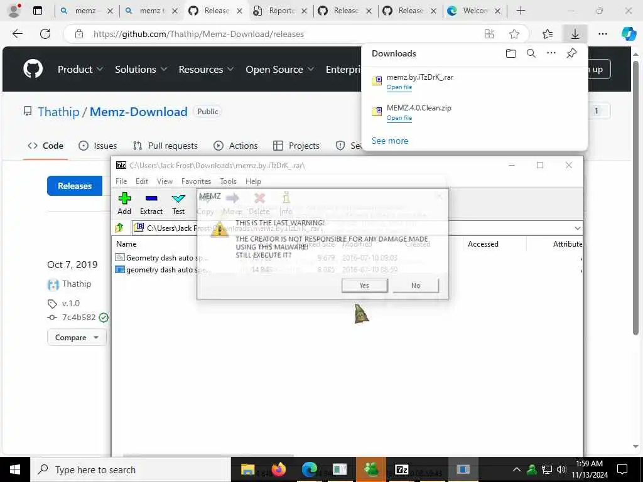Click the split screen icon in the address bar
The image size is (643, 482).
489,34
